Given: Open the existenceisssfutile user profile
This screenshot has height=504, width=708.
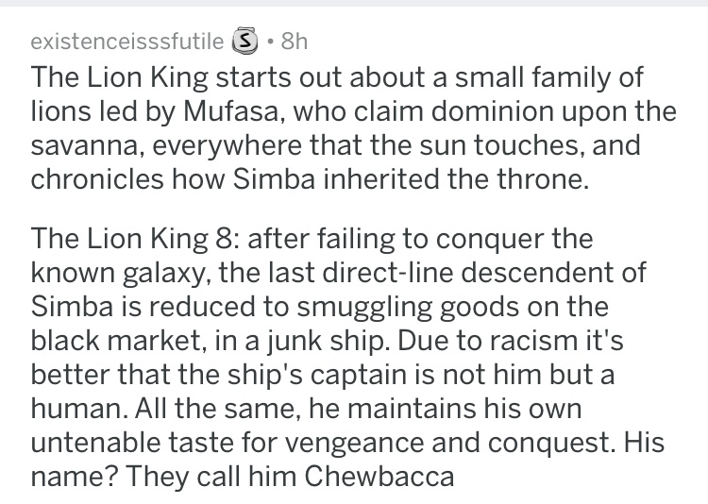Looking at the screenshot, I should [x=126, y=42].
